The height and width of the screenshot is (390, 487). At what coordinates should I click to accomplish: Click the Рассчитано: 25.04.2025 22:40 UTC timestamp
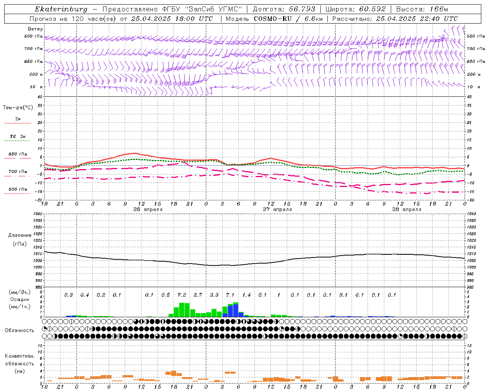click(x=395, y=19)
